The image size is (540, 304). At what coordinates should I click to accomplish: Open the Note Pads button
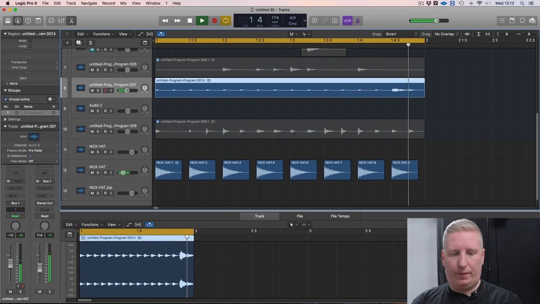point(512,21)
